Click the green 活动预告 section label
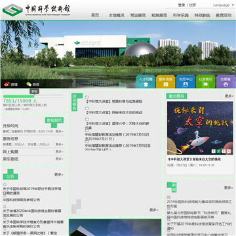 coord(75,102)
